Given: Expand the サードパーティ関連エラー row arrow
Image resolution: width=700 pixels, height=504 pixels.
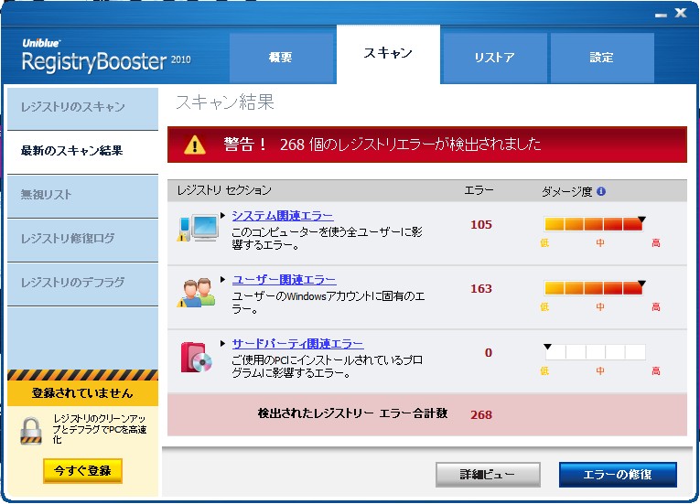Looking at the screenshot, I should (x=222, y=343).
